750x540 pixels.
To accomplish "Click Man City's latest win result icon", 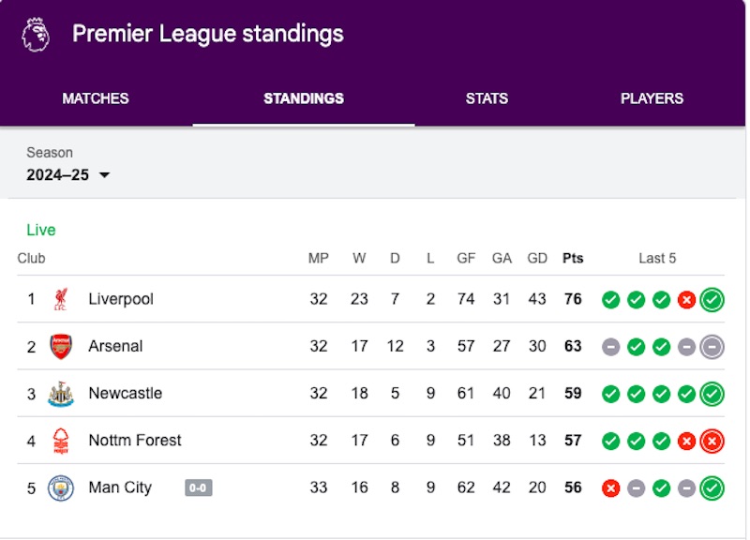I will pyautogui.click(x=712, y=488).
